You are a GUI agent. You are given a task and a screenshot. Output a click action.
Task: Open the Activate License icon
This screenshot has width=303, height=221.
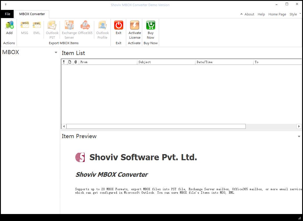click(135, 25)
